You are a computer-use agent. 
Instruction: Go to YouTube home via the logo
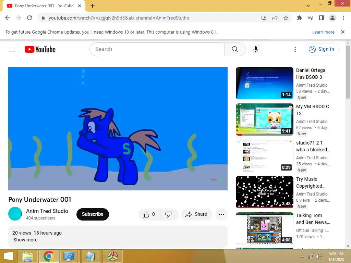pyautogui.click(x=40, y=49)
